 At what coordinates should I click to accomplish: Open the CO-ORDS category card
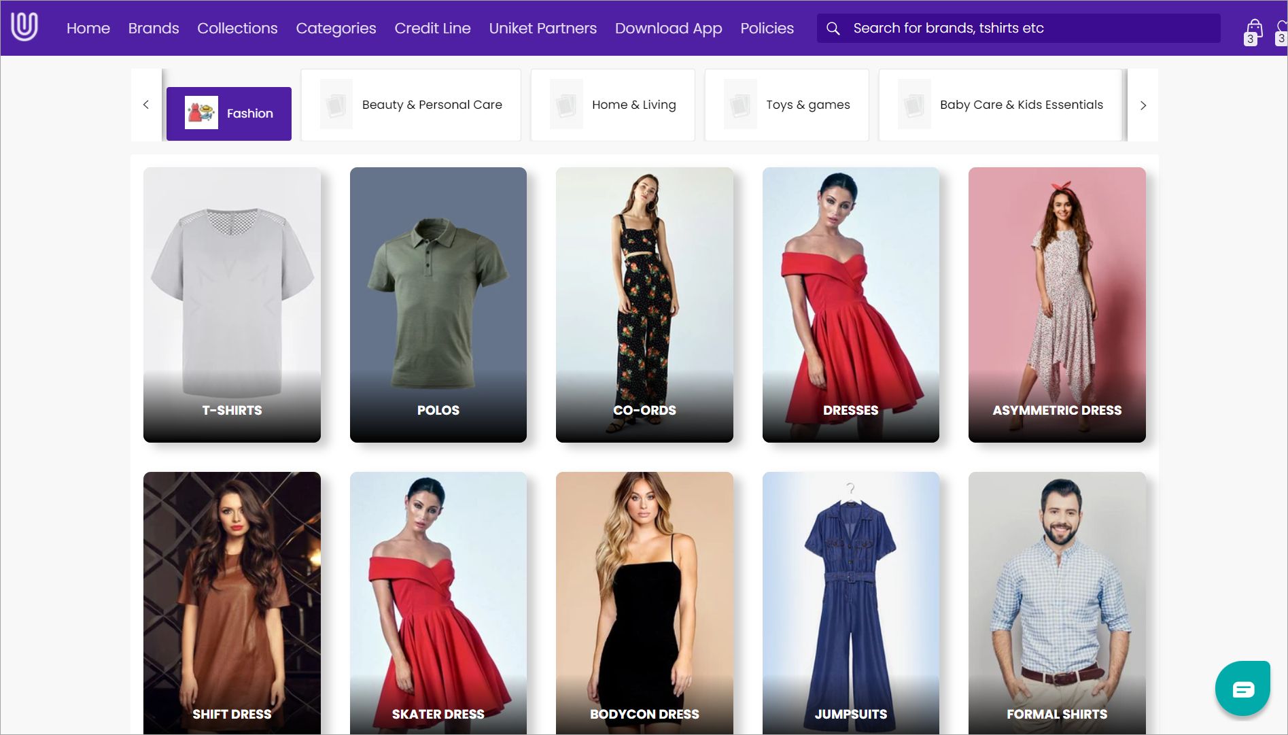tap(644, 305)
